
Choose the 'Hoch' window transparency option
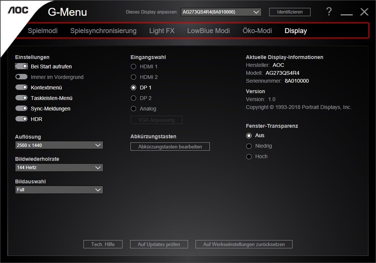249,157
